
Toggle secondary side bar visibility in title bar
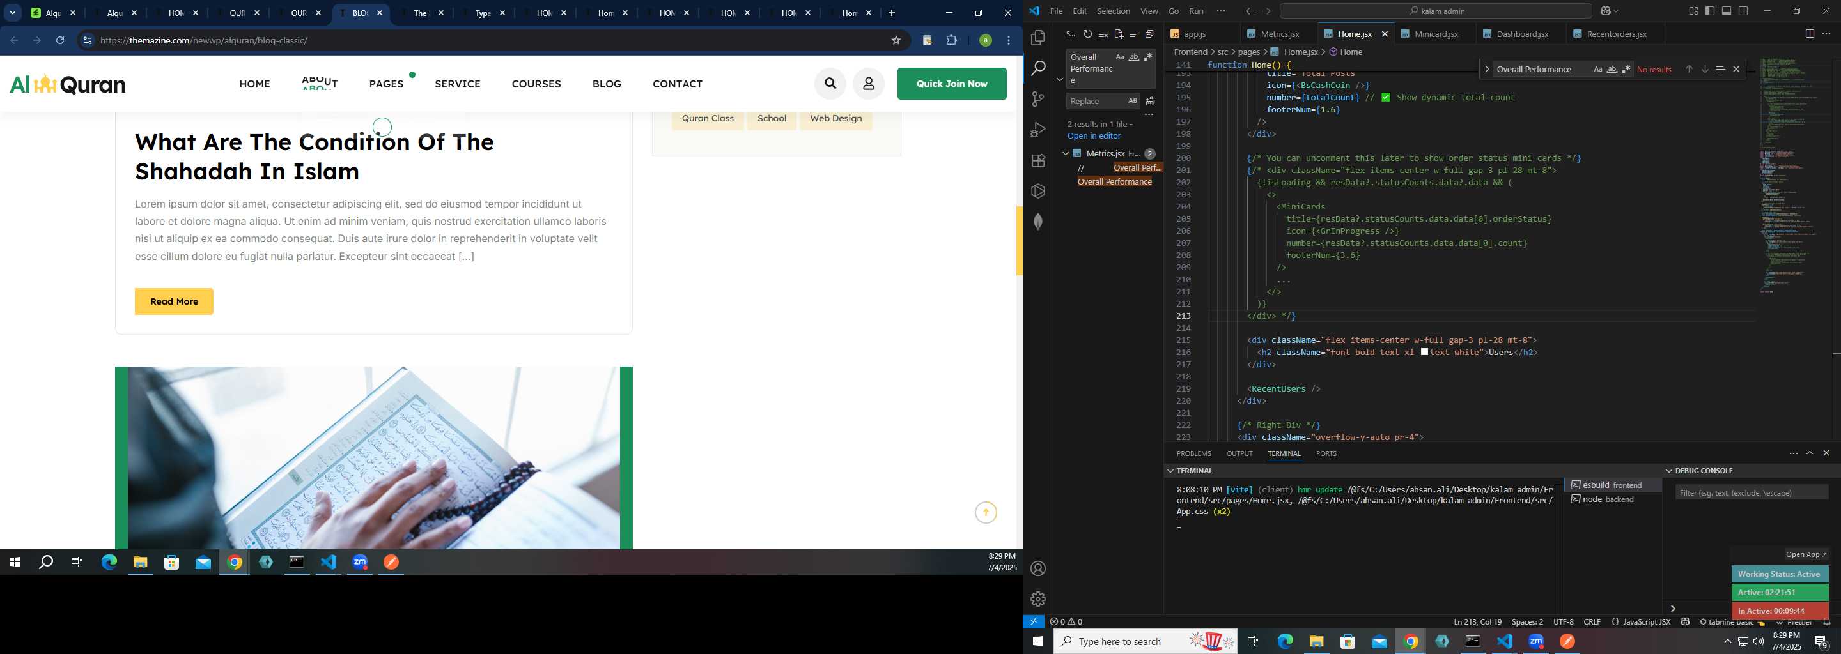click(x=1743, y=11)
